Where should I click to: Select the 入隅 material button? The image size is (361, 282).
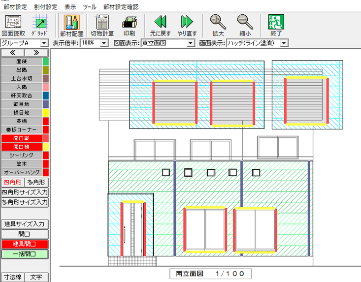[x=22, y=87]
